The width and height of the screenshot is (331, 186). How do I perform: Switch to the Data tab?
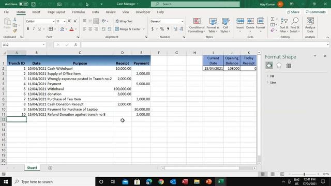click(x=95, y=12)
